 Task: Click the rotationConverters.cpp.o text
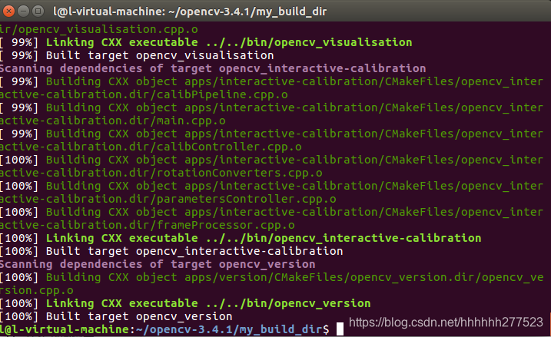click(x=239, y=173)
